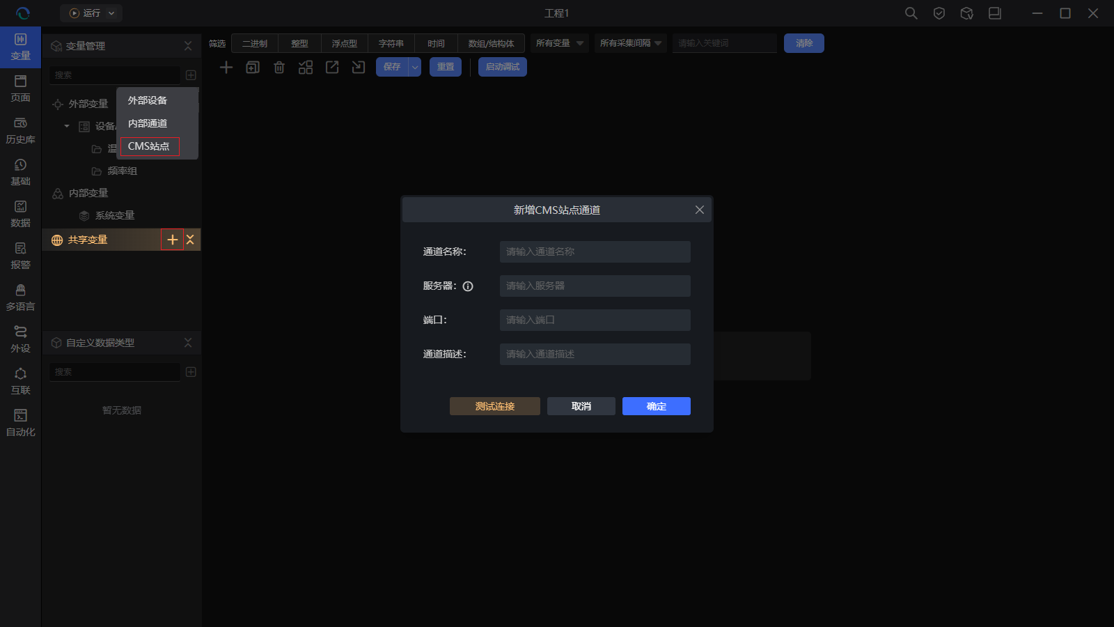Screen dimensions: 1114x627
Task: Select 内部变量 tree item
Action: point(88,193)
